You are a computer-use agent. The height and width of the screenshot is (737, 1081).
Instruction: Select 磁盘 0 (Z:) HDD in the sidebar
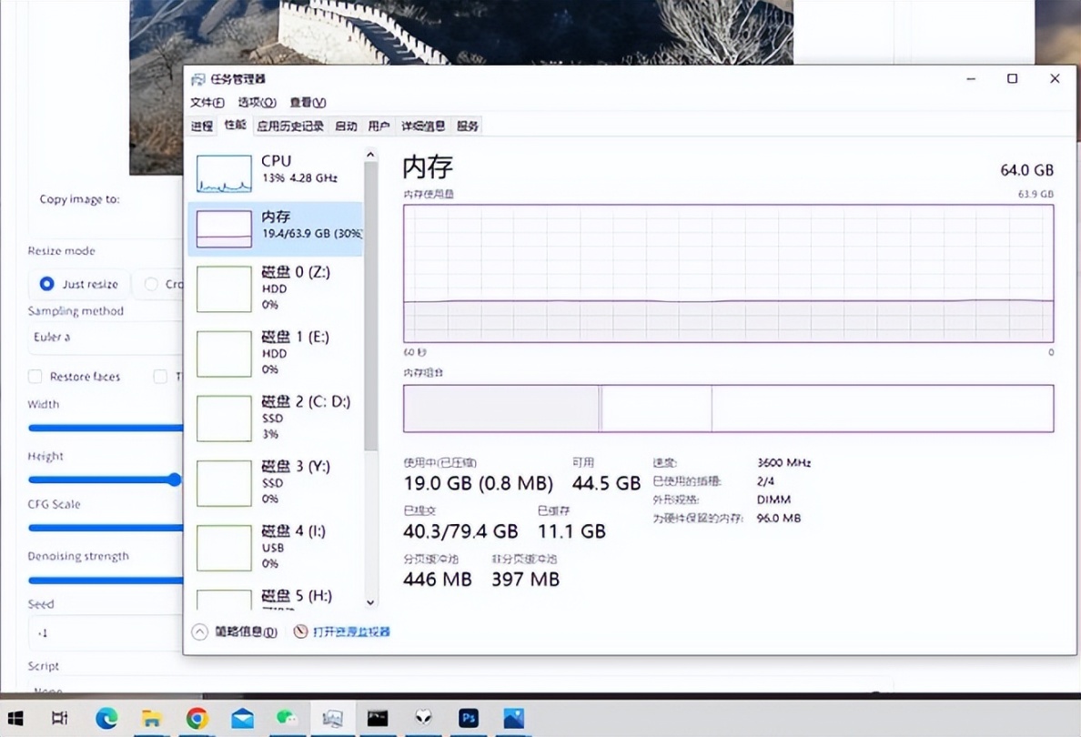[275, 288]
